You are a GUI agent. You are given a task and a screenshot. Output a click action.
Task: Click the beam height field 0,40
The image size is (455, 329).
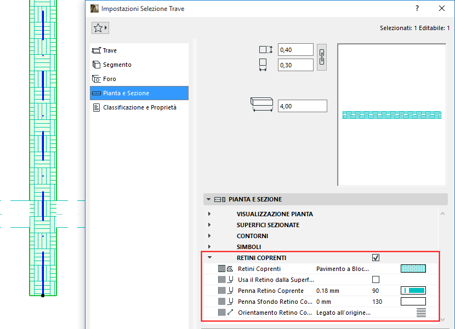[295, 50]
